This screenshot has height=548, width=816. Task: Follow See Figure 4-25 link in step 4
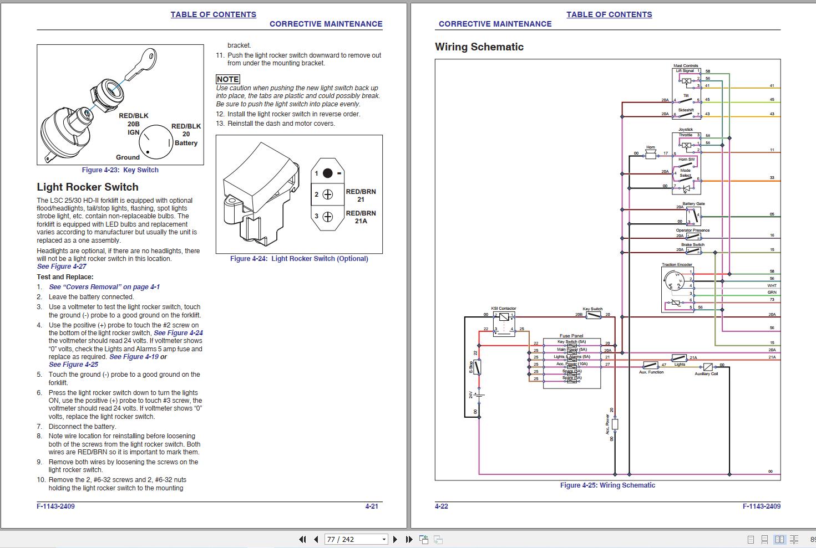pyautogui.click(x=73, y=365)
